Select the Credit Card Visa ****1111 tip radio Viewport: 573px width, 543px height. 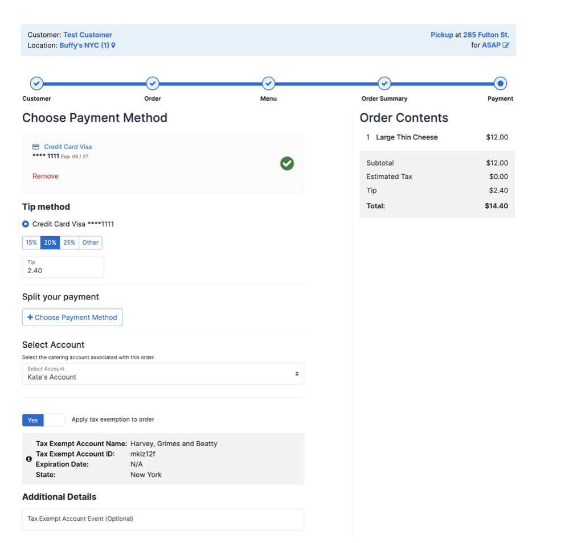(26, 224)
